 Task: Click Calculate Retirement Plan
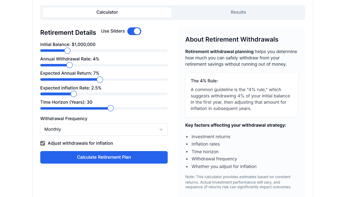pos(104,157)
